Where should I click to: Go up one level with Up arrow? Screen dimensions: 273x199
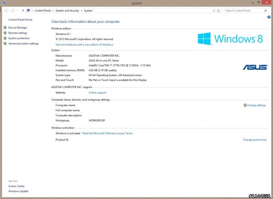point(23,11)
